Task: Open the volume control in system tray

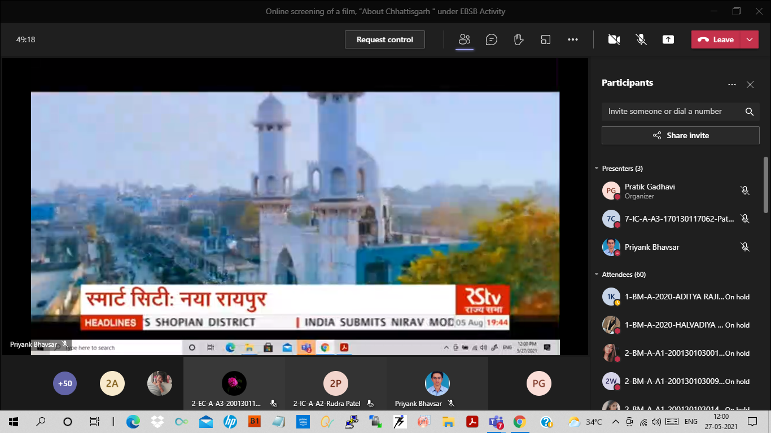Action: click(x=656, y=422)
